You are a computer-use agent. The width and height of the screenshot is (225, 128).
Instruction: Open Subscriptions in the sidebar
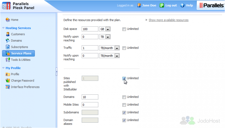19,47
